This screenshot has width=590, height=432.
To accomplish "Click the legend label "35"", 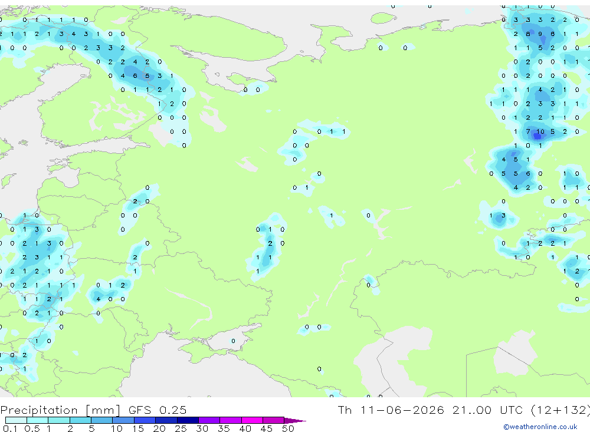I will [x=224, y=428].
